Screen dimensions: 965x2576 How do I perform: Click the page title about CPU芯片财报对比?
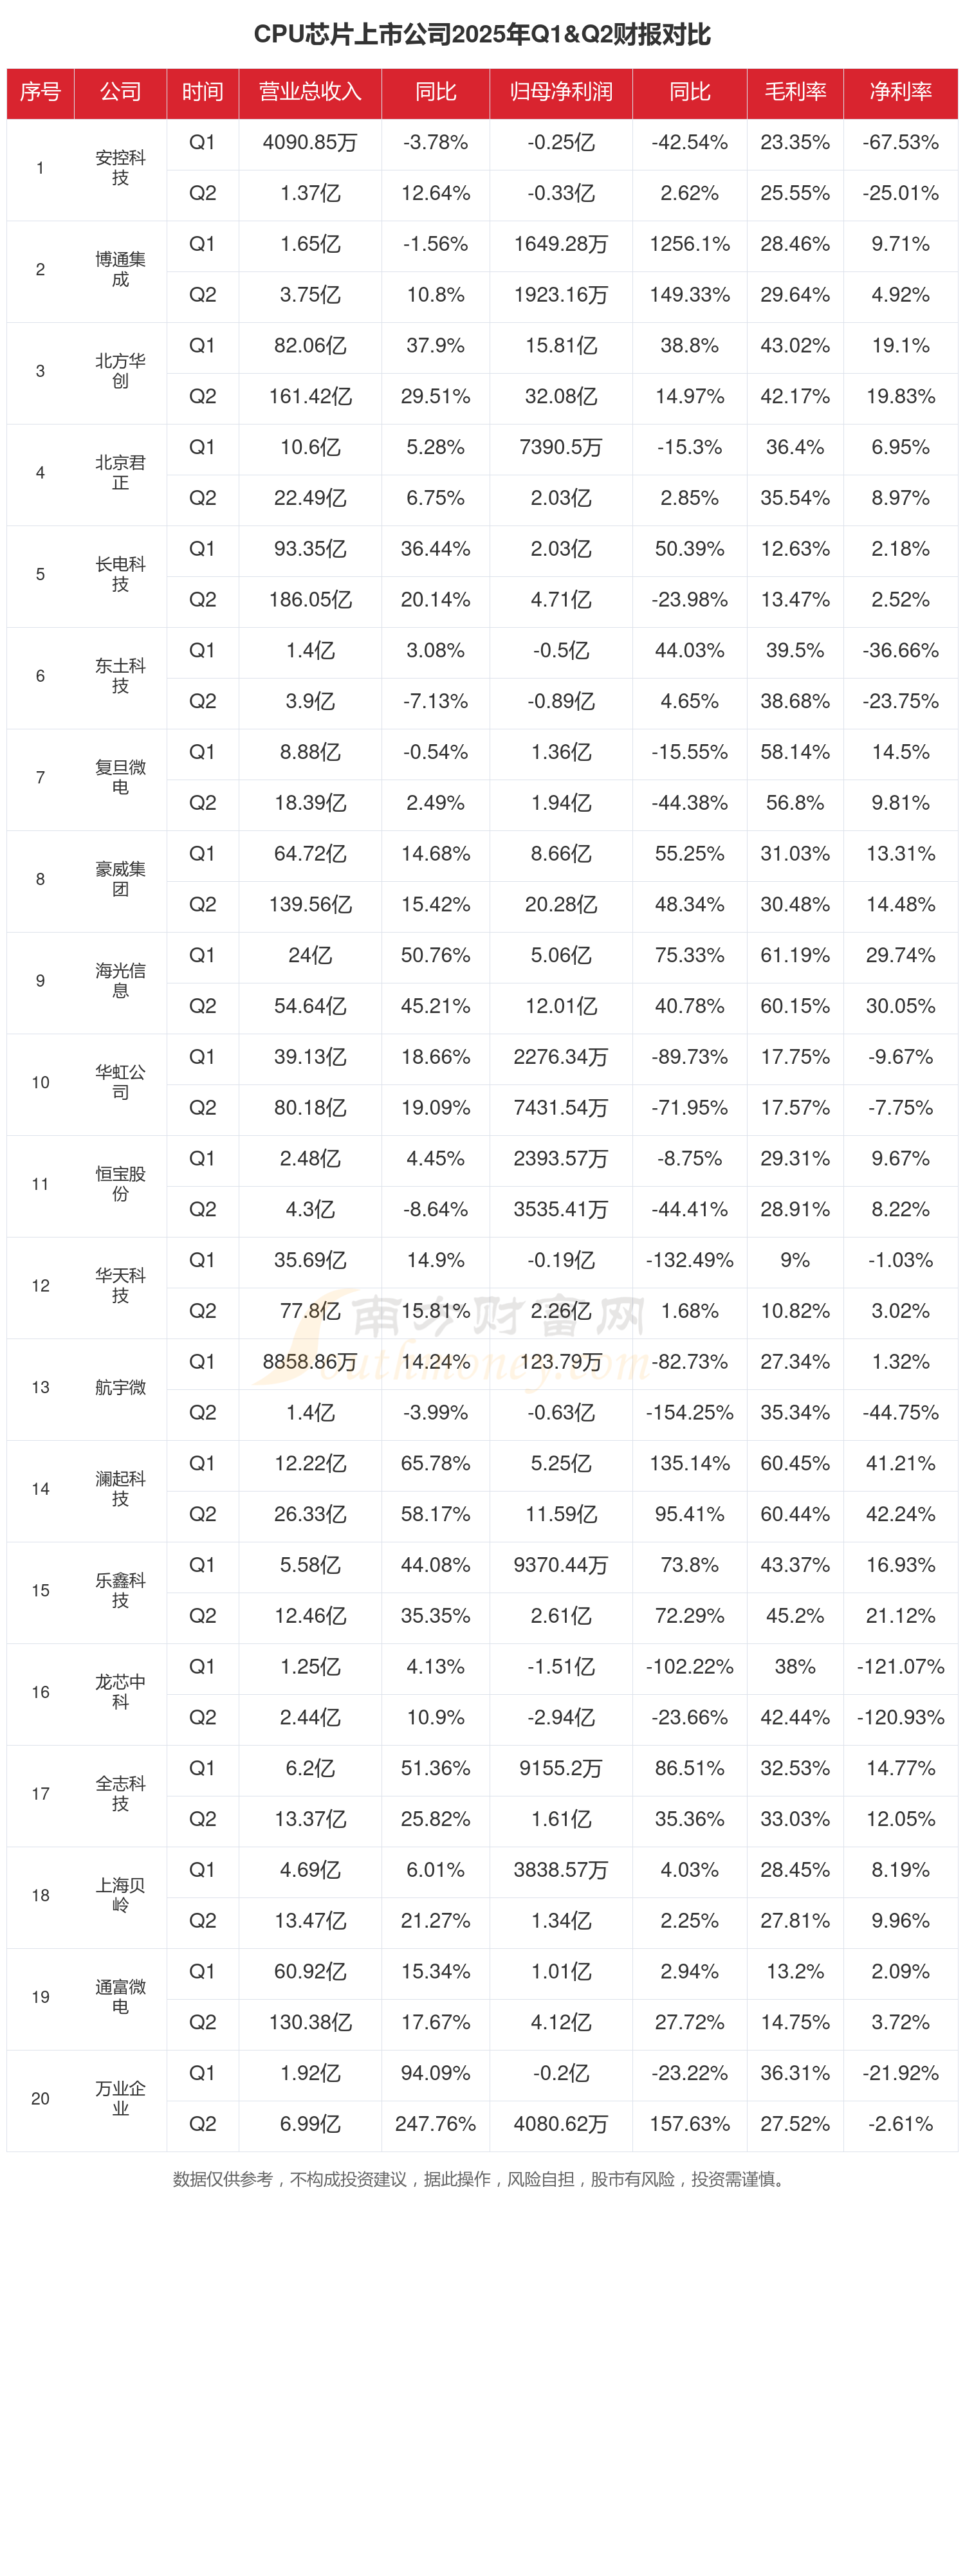coord(482,35)
